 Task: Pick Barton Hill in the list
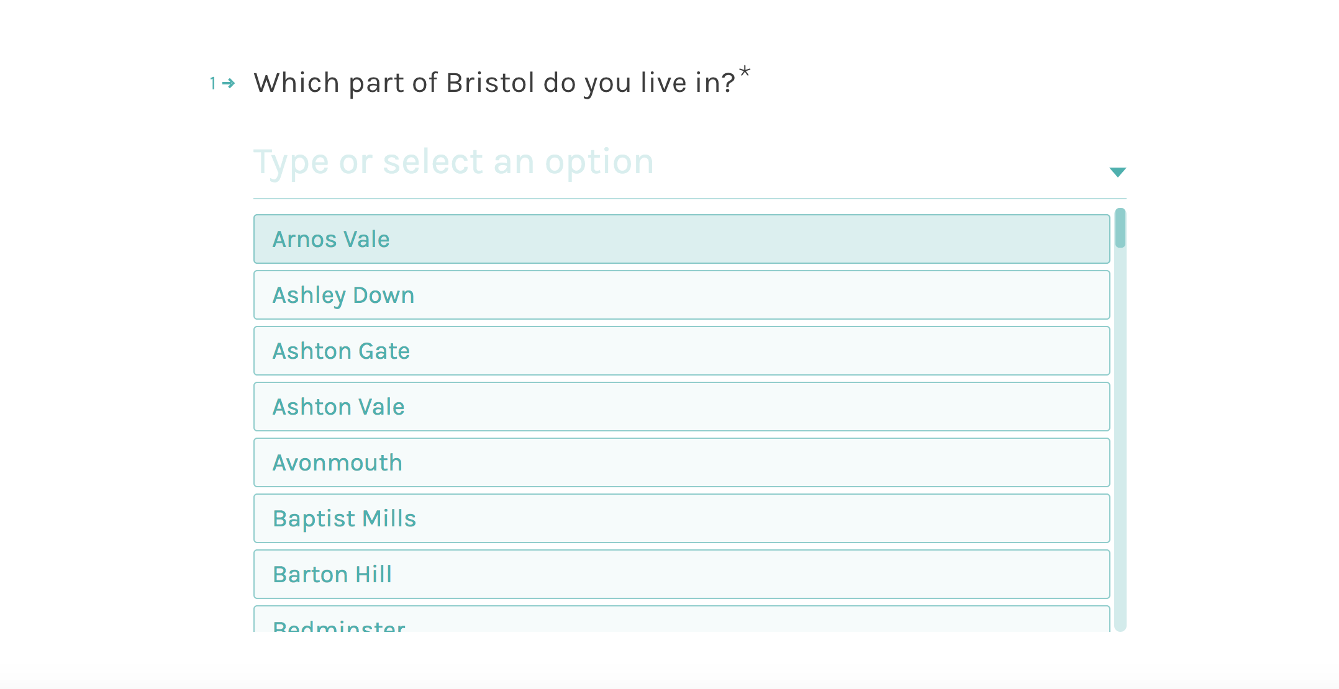[681, 574]
